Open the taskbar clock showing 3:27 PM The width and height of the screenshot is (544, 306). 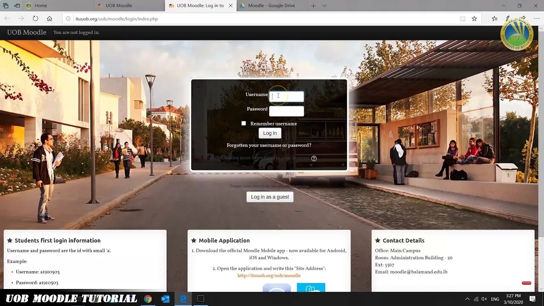tap(513, 299)
